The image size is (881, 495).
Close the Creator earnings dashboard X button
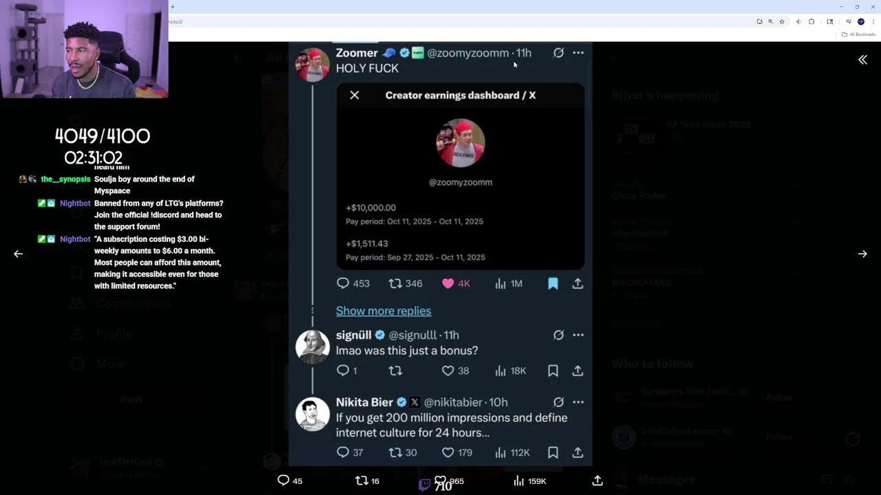click(354, 95)
